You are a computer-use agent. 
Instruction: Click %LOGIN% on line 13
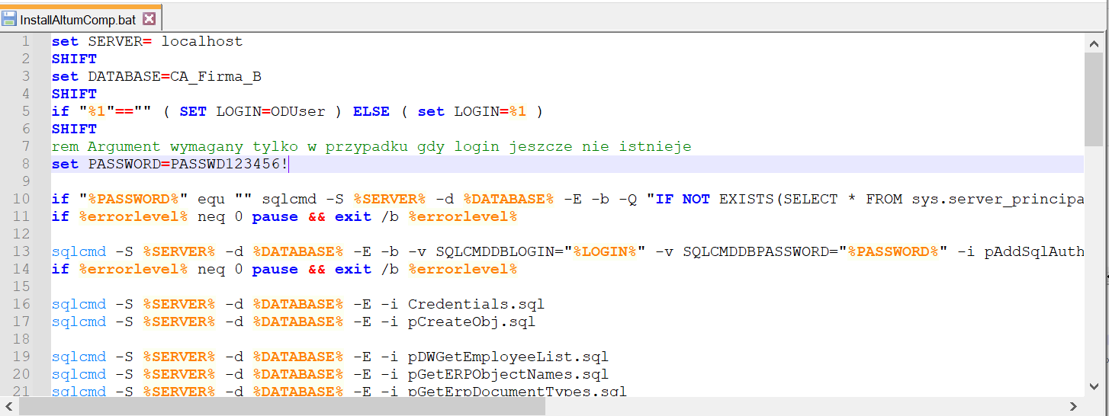coord(605,251)
